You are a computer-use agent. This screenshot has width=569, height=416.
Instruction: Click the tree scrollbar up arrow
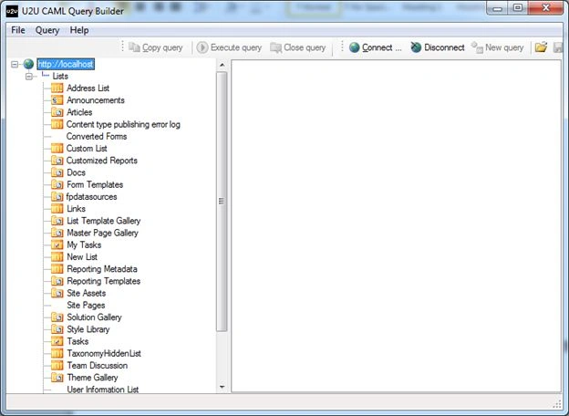[222, 65]
